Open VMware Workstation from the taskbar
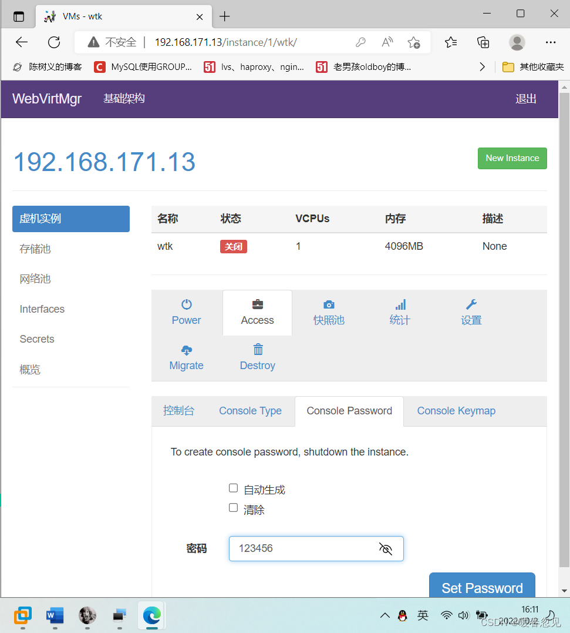570x633 pixels. pyautogui.click(x=22, y=615)
